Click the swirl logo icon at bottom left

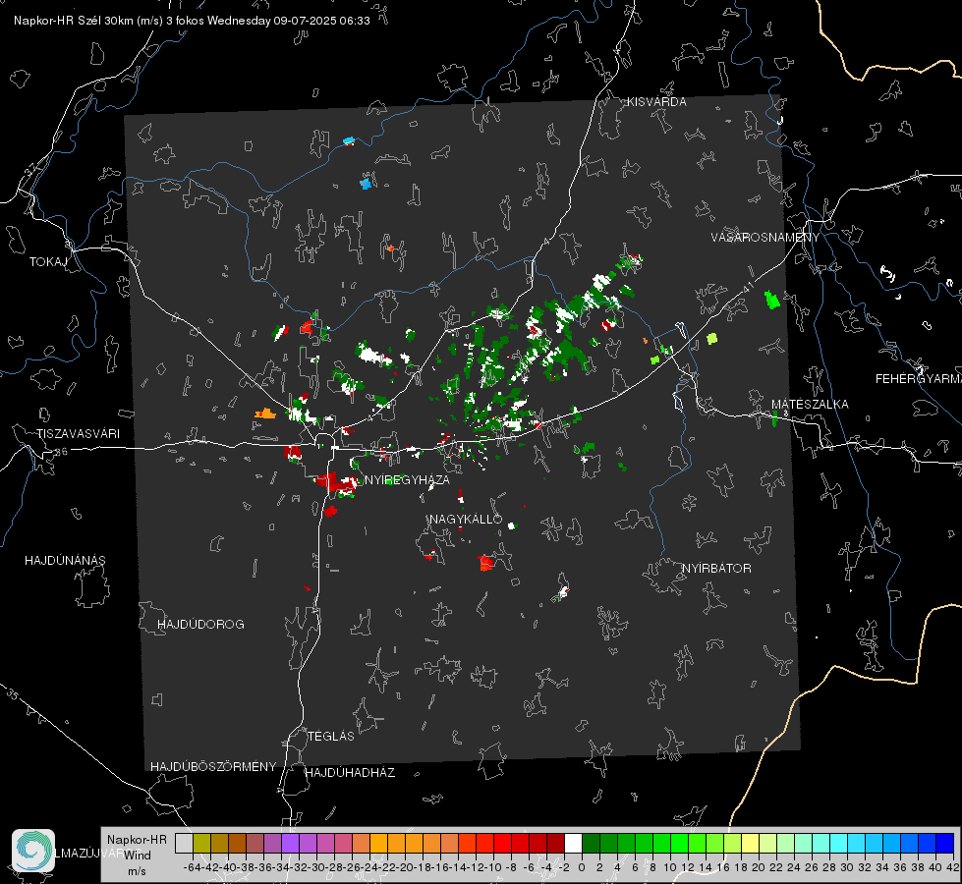33,851
